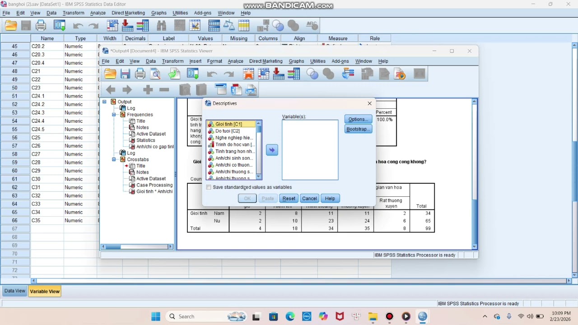Image resolution: width=578 pixels, height=325 pixels.
Task: Go to case icon in Data Editor toolbar
Action: (x=112, y=26)
